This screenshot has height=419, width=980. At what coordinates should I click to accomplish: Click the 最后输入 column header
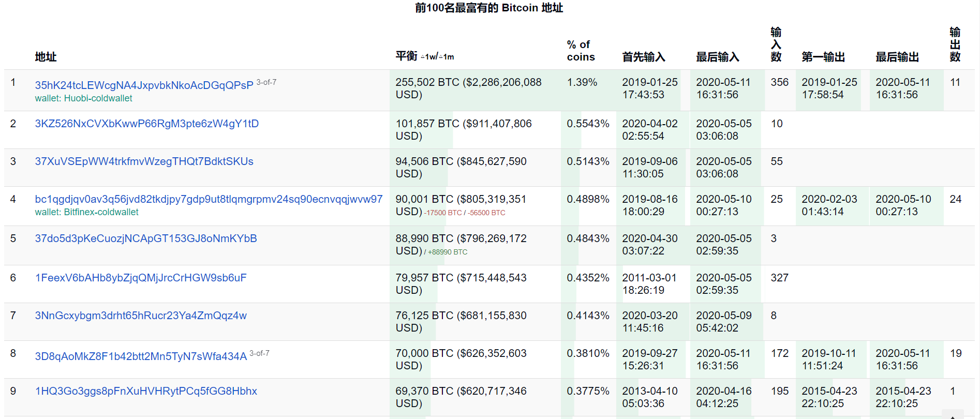[717, 57]
